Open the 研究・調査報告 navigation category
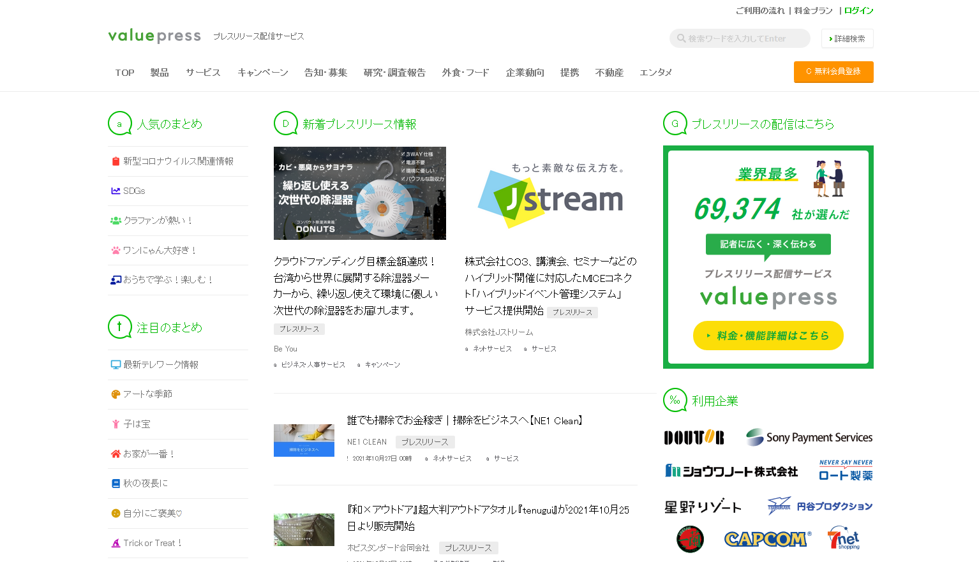Screen dimensions: 979x562 394,73
